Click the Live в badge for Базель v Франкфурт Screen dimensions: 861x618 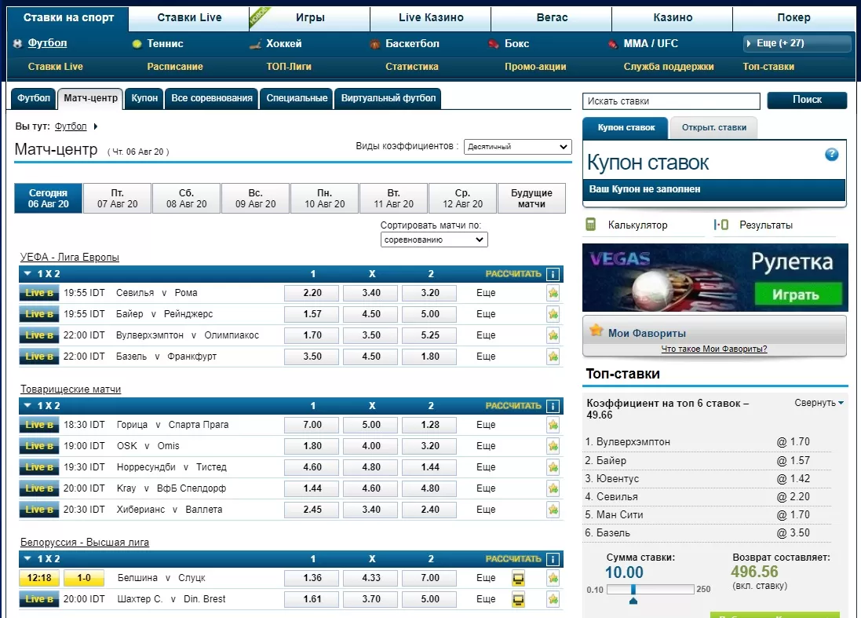[x=39, y=357]
